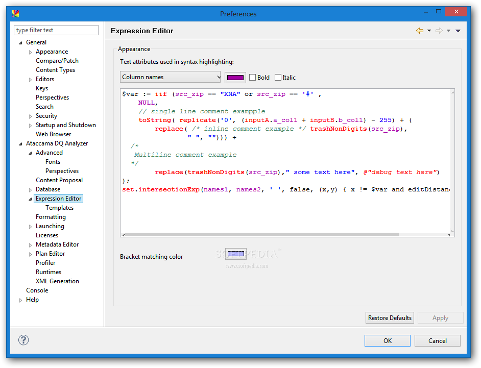Click the scroll-right arrow of preview
Image resolution: width=481 pixels, height=368 pixels.
pos(448,235)
